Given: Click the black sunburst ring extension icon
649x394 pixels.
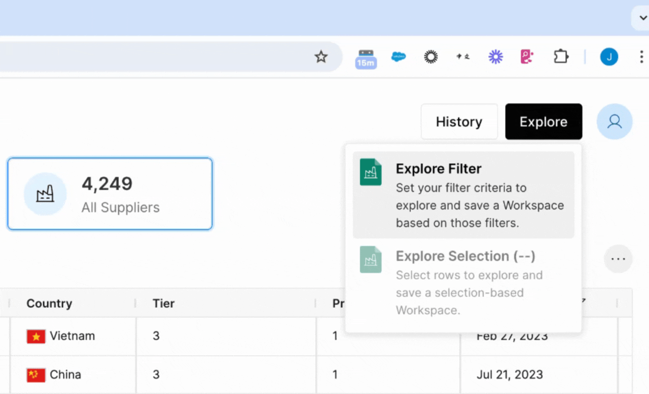Looking at the screenshot, I should point(430,57).
